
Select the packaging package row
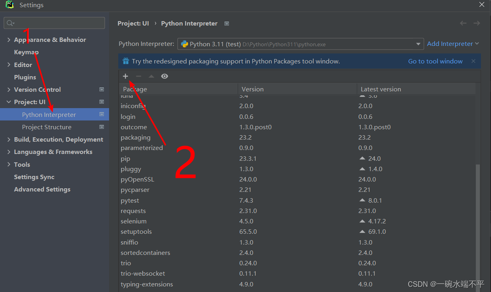pyautogui.click(x=297, y=137)
